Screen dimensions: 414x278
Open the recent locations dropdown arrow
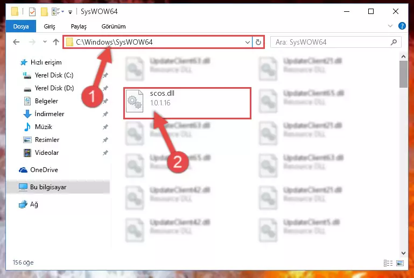coord(45,42)
